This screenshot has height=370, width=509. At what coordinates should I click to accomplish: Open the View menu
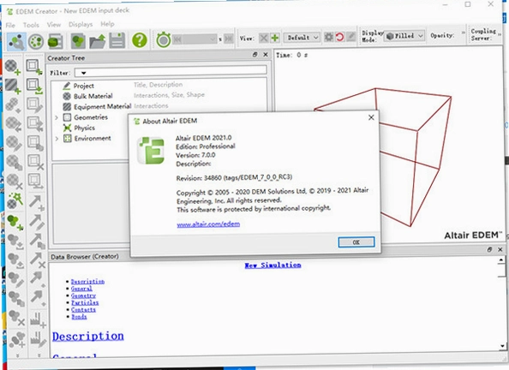pos(54,24)
